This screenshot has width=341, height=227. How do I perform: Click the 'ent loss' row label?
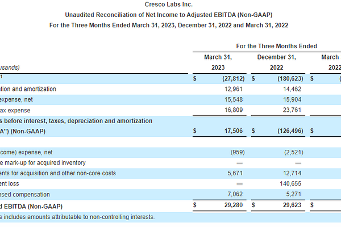click(9, 183)
